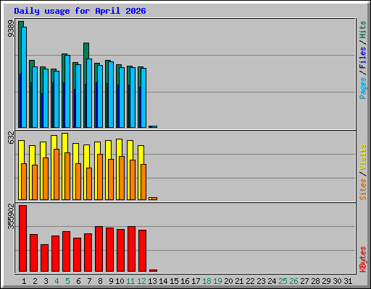Click the day 4 orange Sites bar
This screenshot has height=289, width=371.
click(57, 174)
